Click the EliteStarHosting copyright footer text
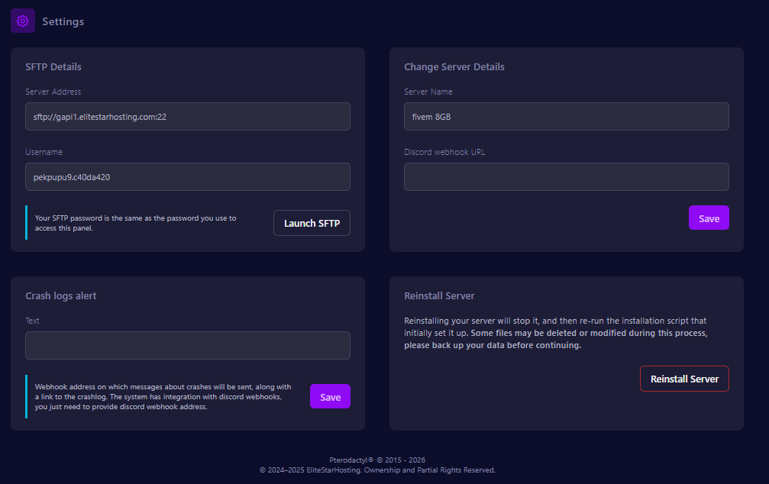 (377, 470)
